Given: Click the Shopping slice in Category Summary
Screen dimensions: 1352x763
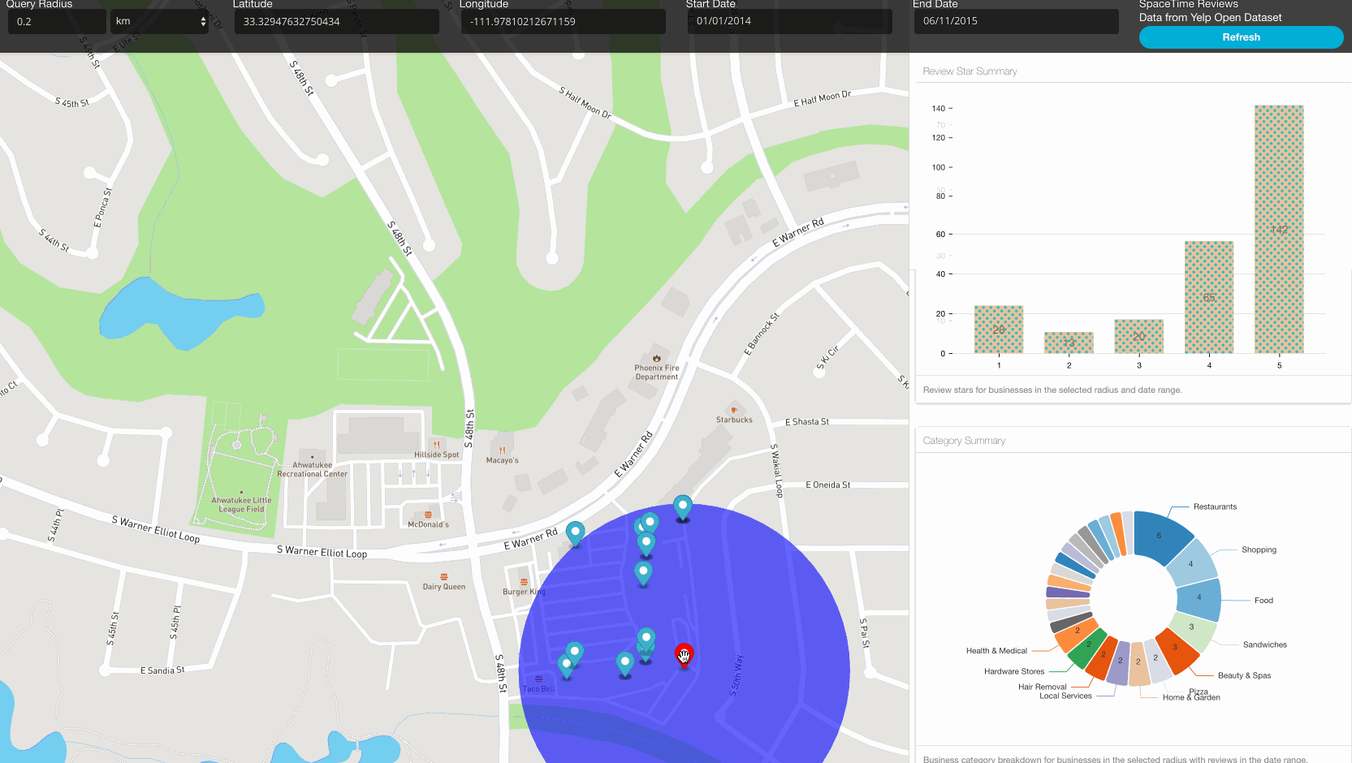Looking at the screenshot, I should [1192, 563].
